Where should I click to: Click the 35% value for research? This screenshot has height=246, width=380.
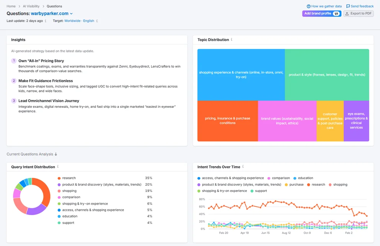[148, 178]
